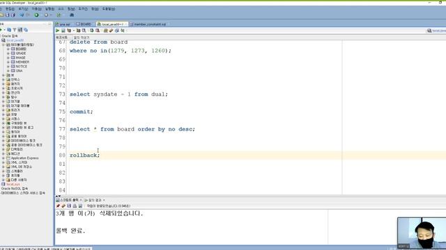Image resolution: width=446 pixels, height=250 pixels.
Task: Click the green New Connection plus icon
Action: [x=1, y=30]
